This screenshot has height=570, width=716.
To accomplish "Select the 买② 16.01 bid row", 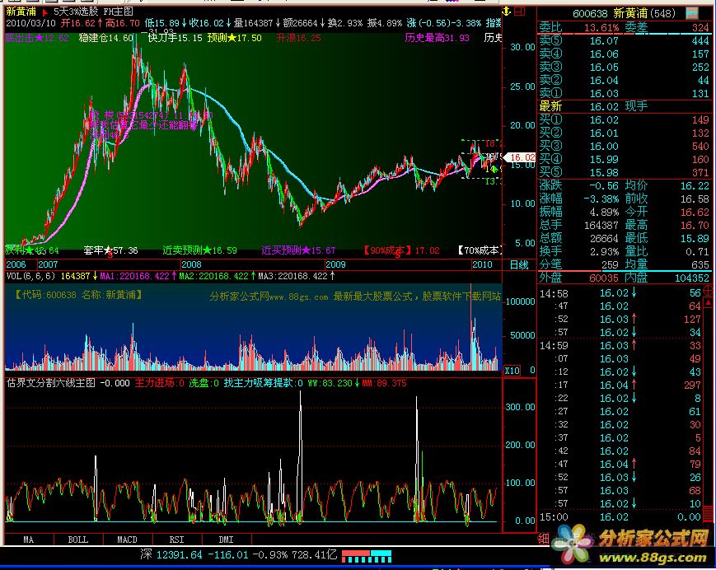I will point(624,133).
